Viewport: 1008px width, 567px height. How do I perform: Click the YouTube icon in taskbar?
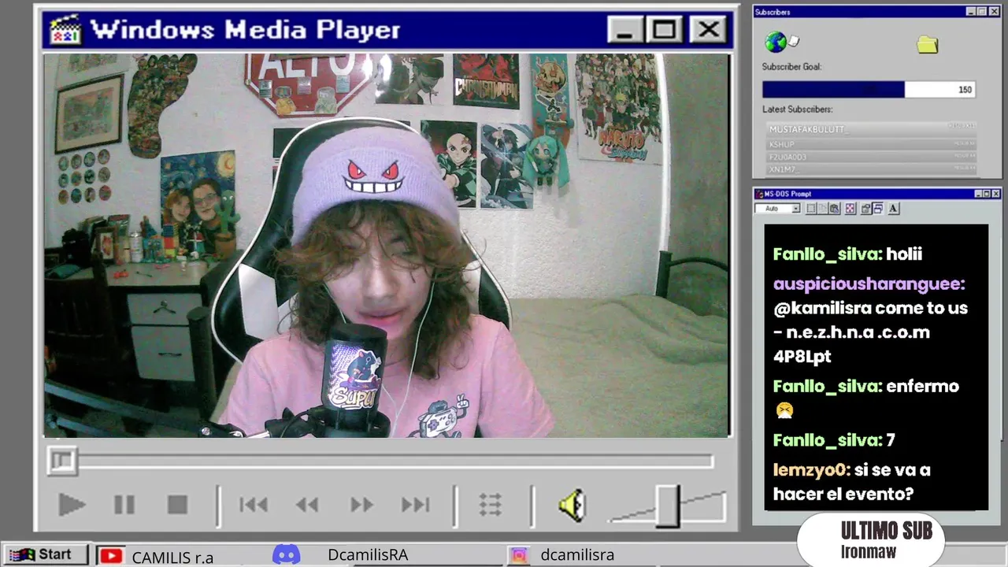pyautogui.click(x=111, y=556)
